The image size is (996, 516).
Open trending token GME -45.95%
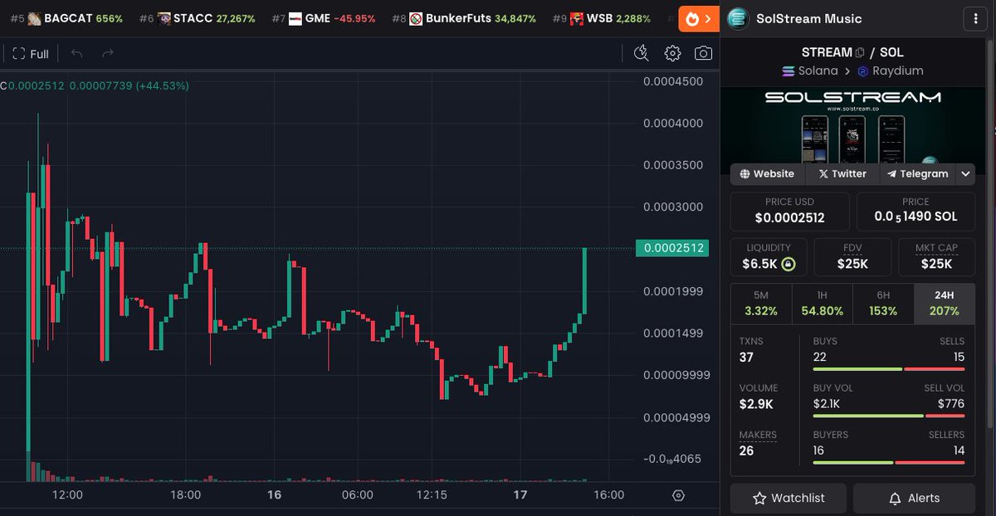tap(325, 18)
